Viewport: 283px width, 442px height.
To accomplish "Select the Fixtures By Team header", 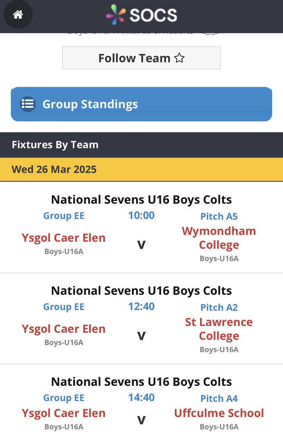I will 55,145.
